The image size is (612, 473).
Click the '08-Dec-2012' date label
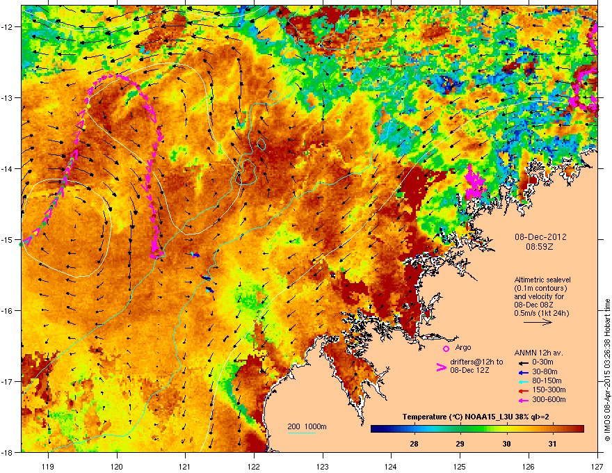click(540, 237)
